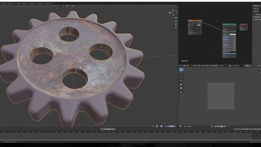Toggle viewport overlays icon in 3D viewport footer
Viewport: 261px width, 147px height.
tap(161, 126)
